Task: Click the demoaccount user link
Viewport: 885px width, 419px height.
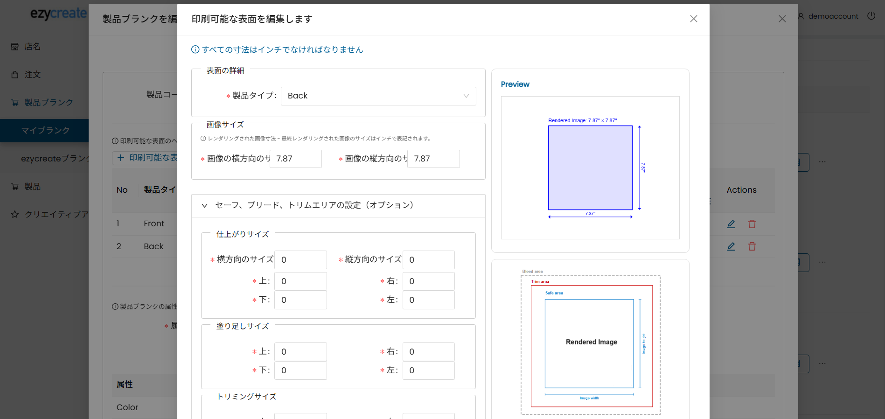Action: pyautogui.click(x=833, y=16)
